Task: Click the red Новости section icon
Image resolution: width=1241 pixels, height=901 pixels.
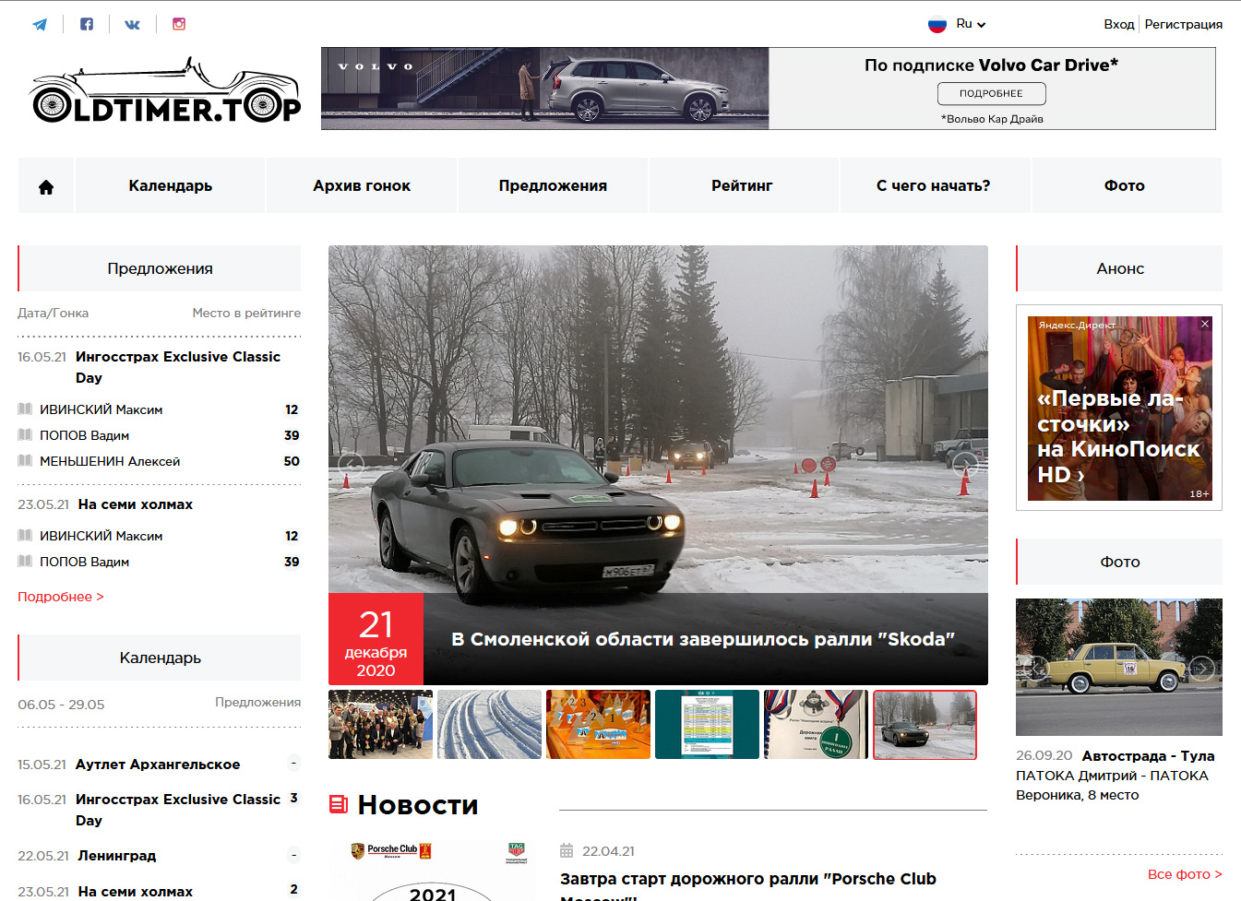Action: click(x=339, y=805)
